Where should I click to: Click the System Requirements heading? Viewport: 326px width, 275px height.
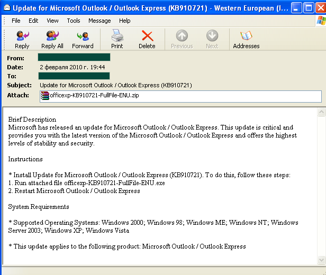(39, 207)
